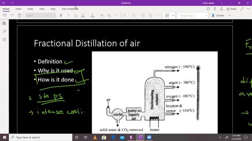Click the Redo arrow icon
The image size is (252, 141).
tap(12, 15)
